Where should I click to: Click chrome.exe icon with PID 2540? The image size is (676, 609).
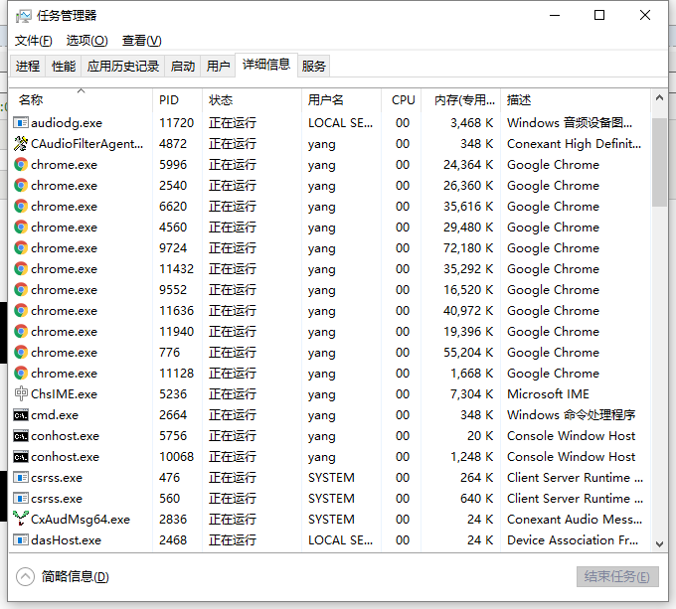(21, 185)
